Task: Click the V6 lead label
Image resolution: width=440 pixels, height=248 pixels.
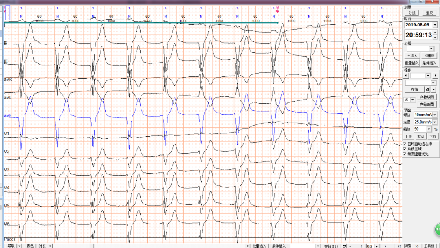Action: coord(7,224)
